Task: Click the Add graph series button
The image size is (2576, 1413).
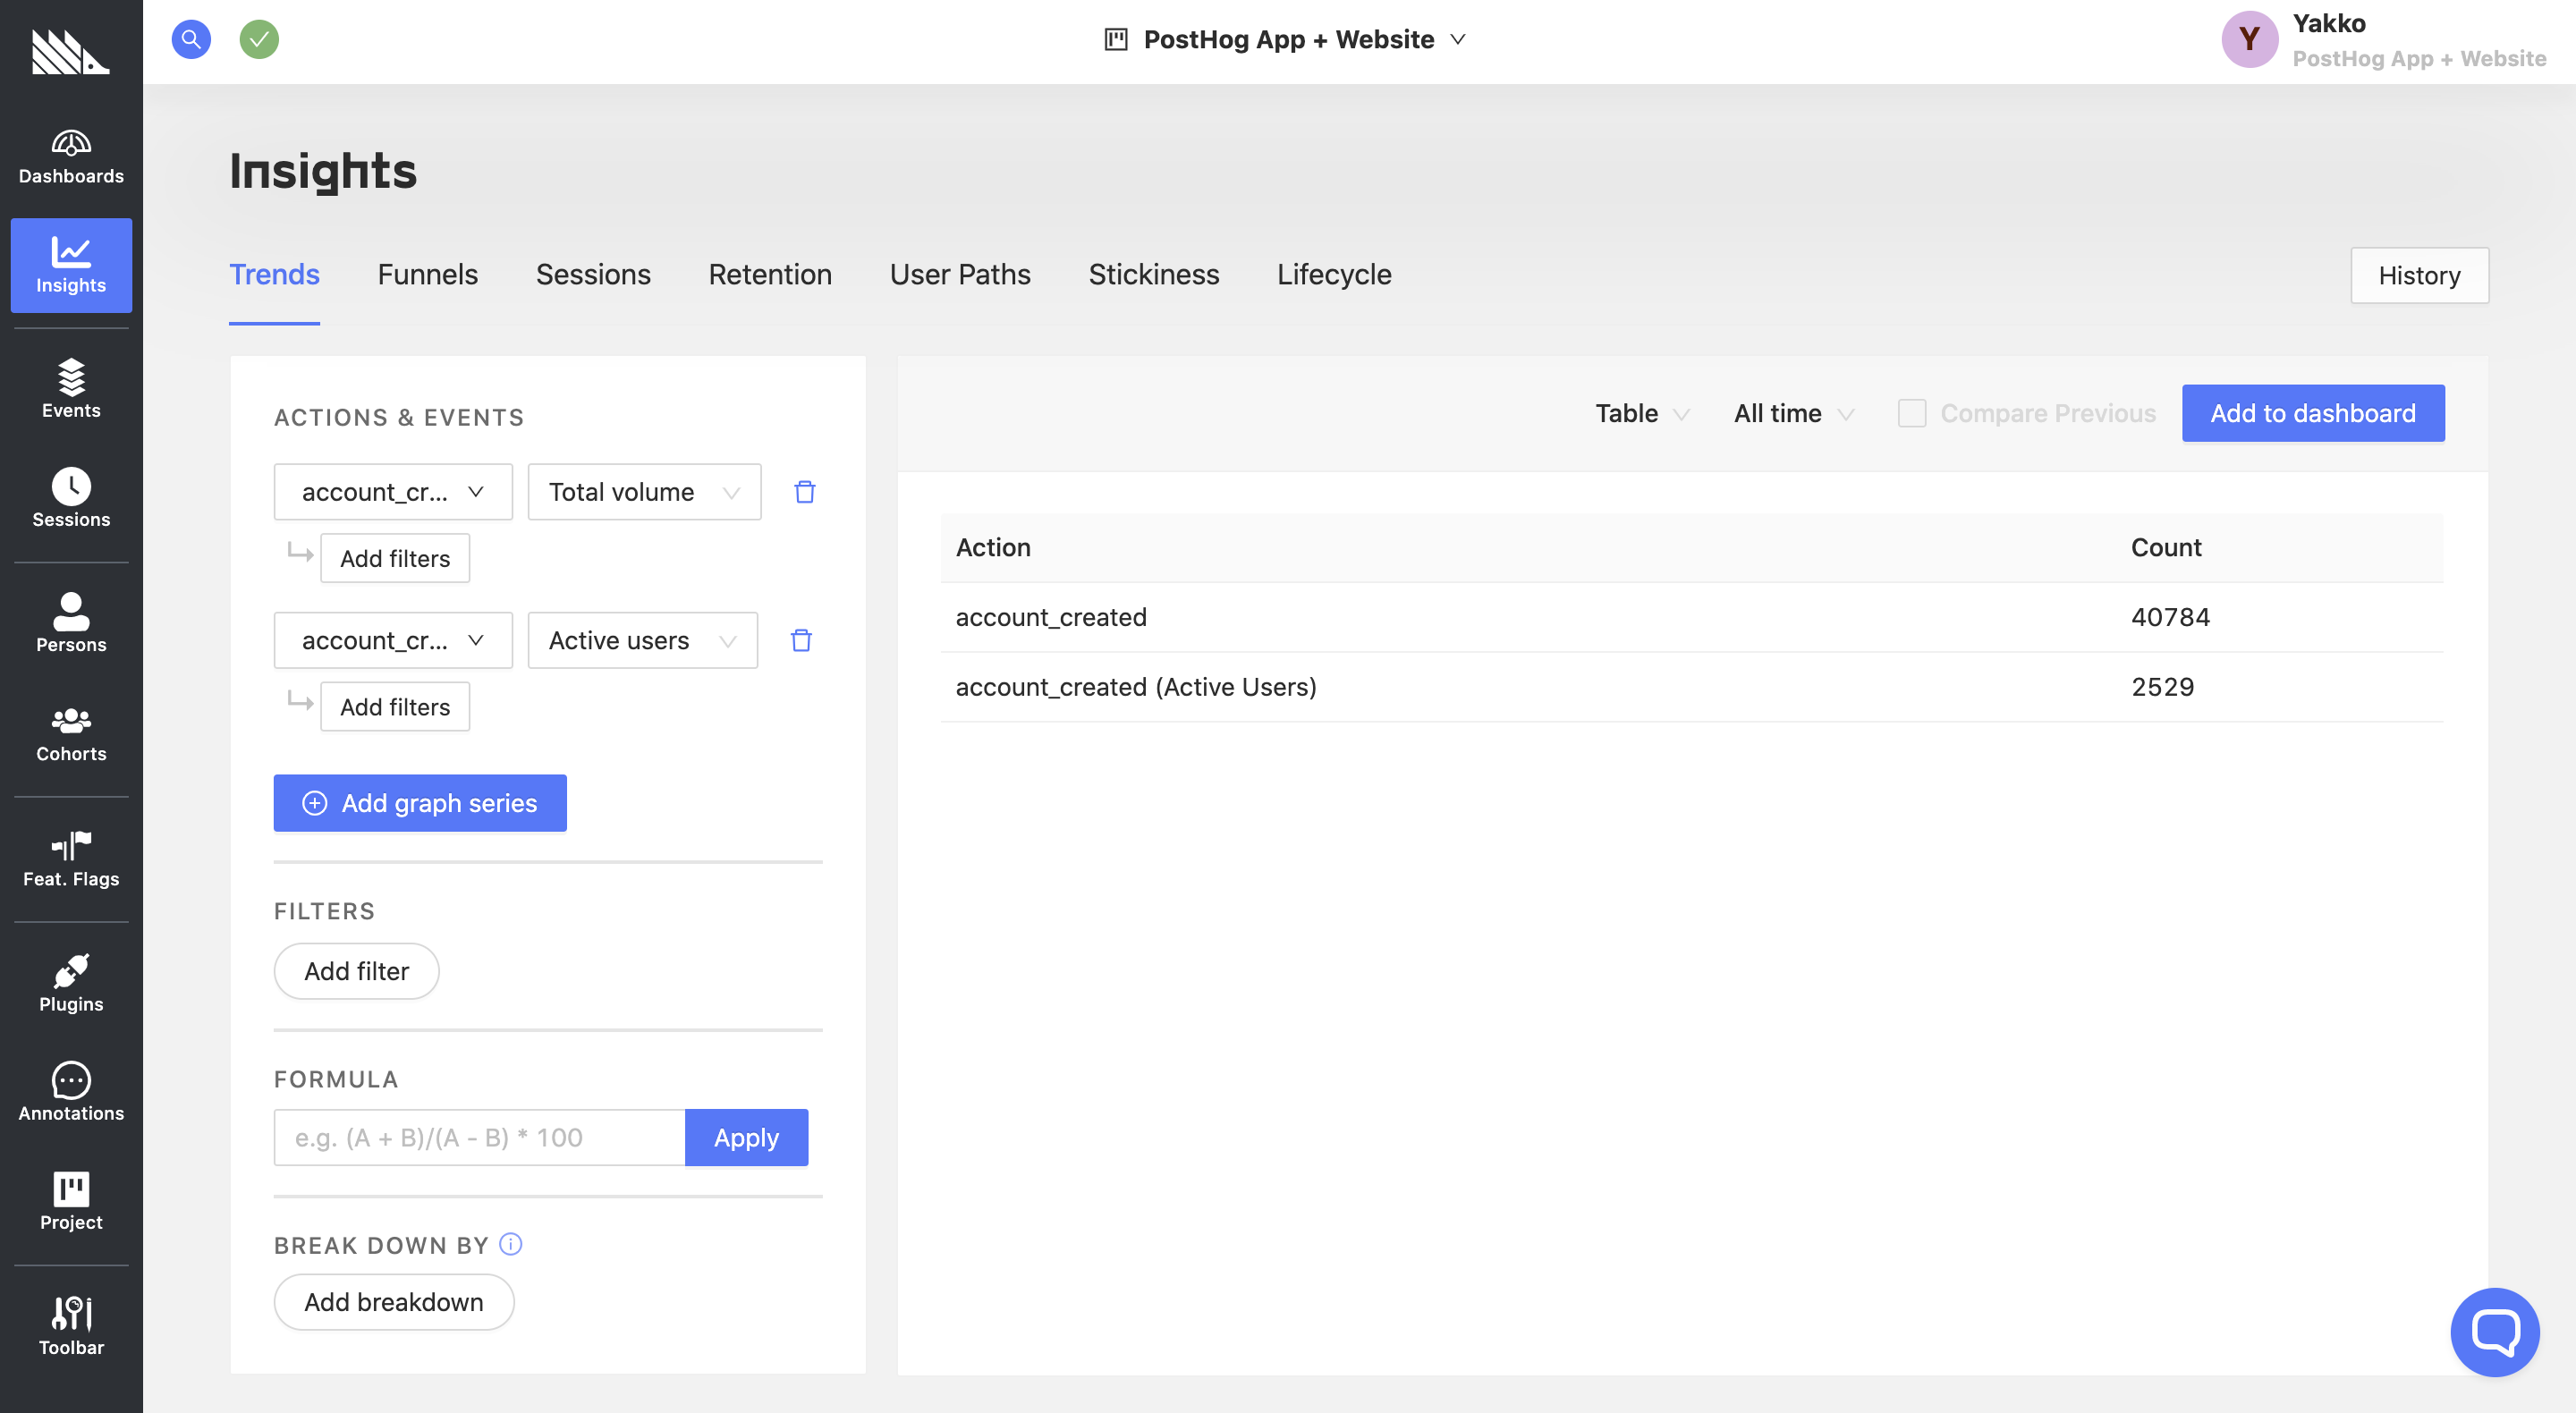Action: tap(420, 803)
